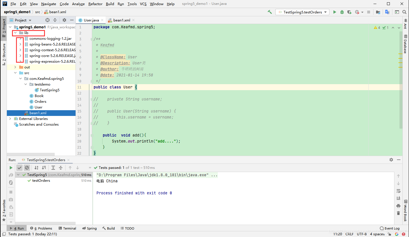Collapse all test results in Run panel
Image resolution: width=409 pixels, height=237 pixels.
click(61, 168)
